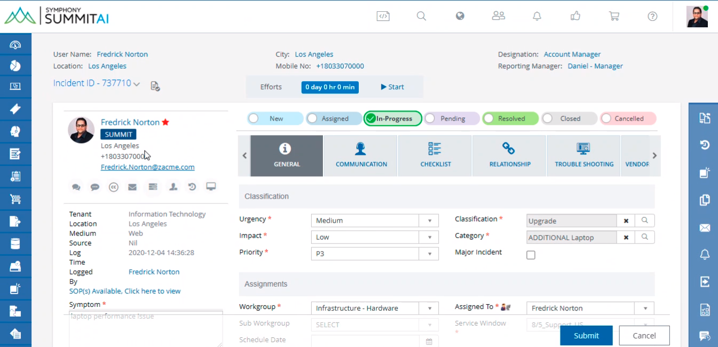Click the Submit button
Viewport: 718px width, 347px height.
point(586,335)
